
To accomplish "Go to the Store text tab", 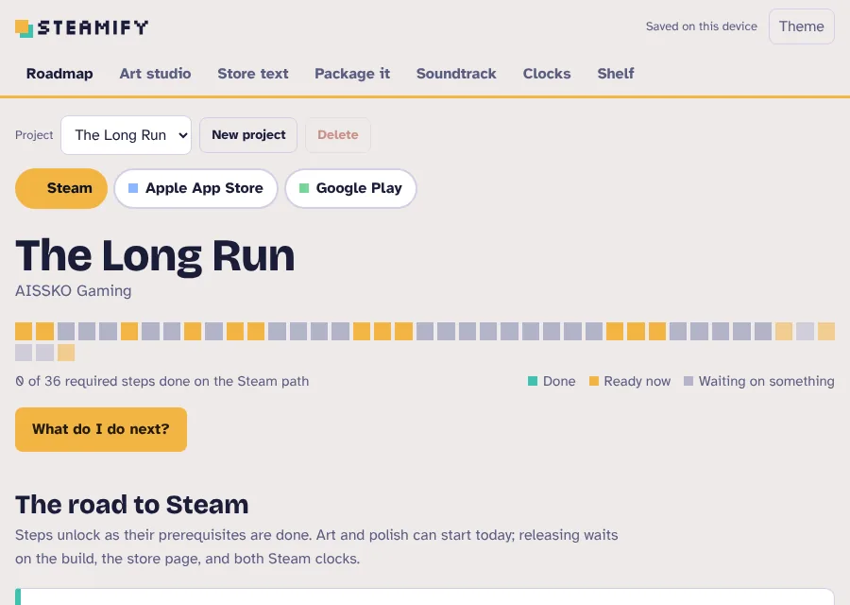I will (x=252, y=74).
